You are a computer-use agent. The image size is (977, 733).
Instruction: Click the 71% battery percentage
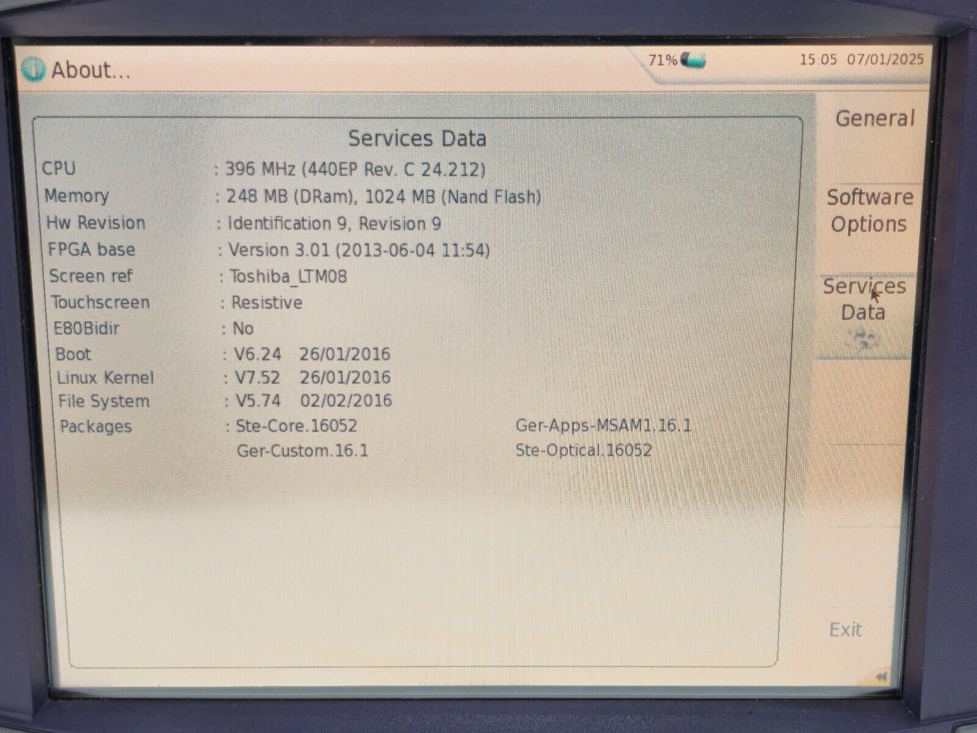(x=662, y=60)
